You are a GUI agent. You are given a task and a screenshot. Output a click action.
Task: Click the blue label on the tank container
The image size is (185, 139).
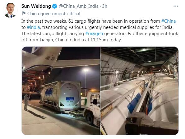(70, 99)
